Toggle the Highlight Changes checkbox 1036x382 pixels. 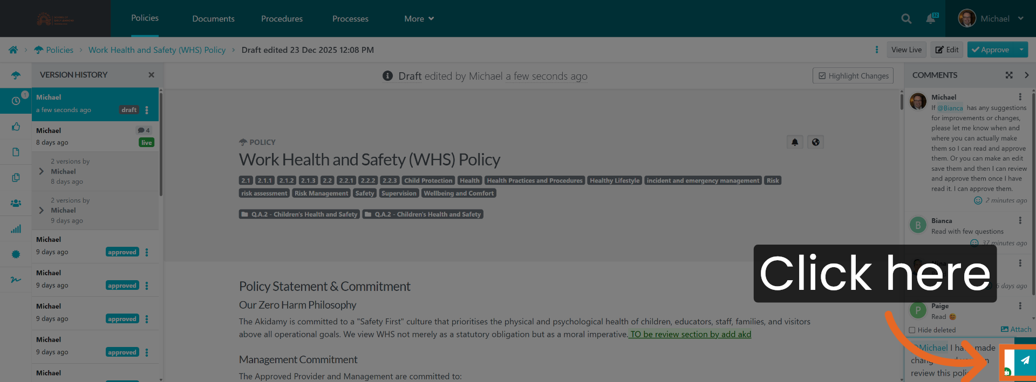[822, 76]
